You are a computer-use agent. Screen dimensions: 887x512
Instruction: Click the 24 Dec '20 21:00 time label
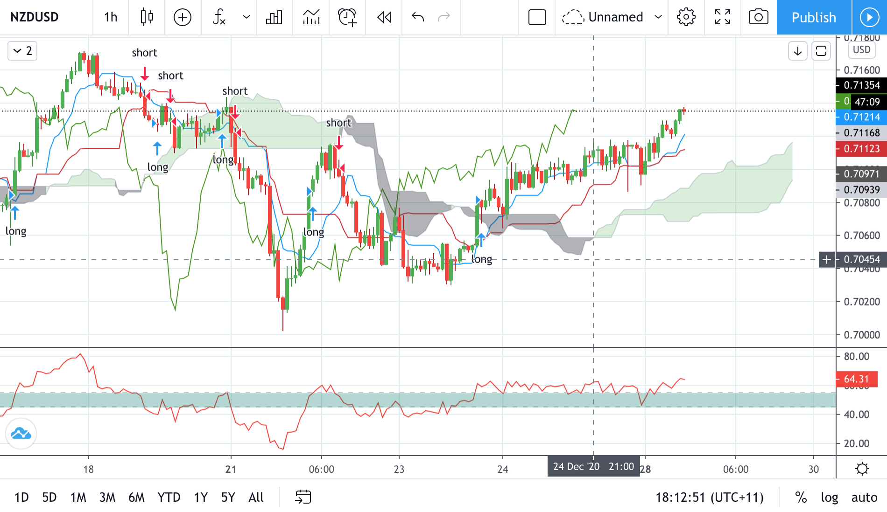click(593, 467)
